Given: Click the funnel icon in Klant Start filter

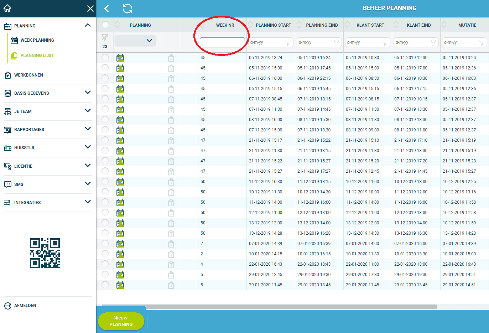Looking at the screenshot, I should click(x=385, y=42).
